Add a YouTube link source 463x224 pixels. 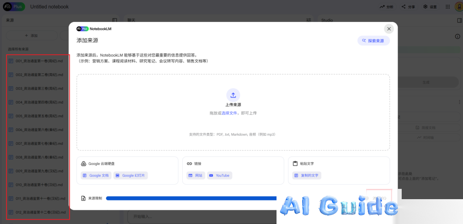[219, 175]
